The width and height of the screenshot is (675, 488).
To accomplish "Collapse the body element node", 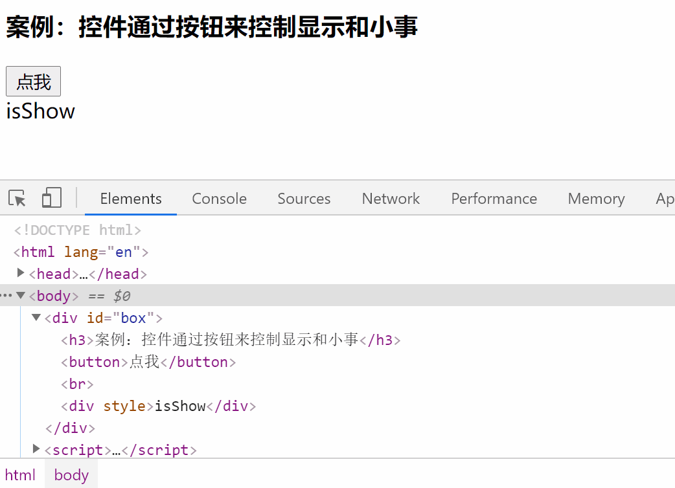I will (21, 296).
